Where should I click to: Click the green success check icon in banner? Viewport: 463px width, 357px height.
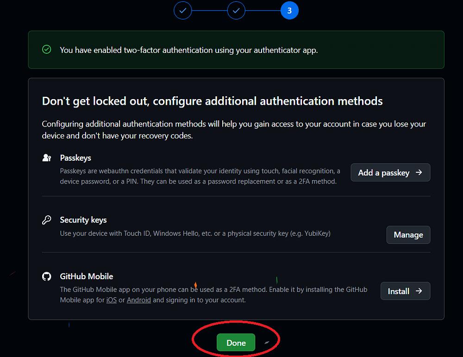click(47, 50)
